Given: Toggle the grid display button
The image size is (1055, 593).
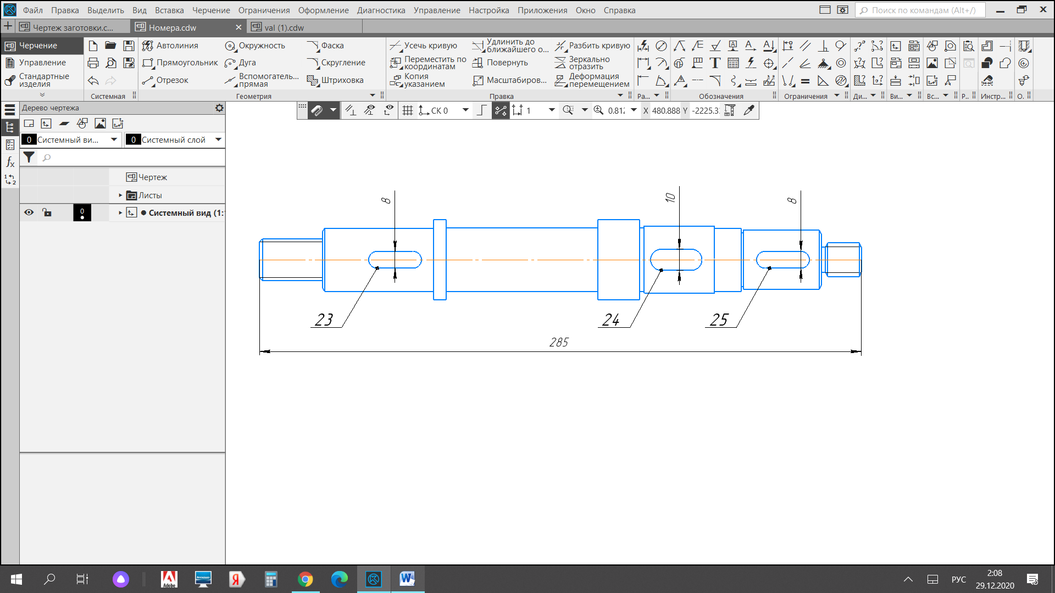Looking at the screenshot, I should pyautogui.click(x=408, y=110).
